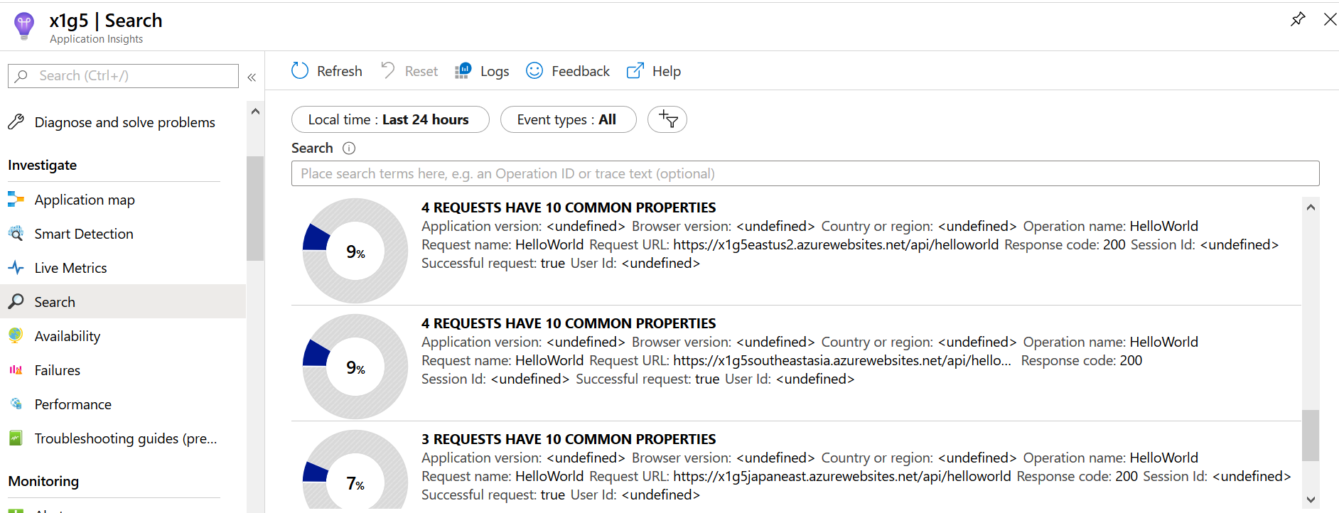Click the Application Insights lightbulb icon
This screenshot has width=1339, height=513.
click(x=24, y=26)
